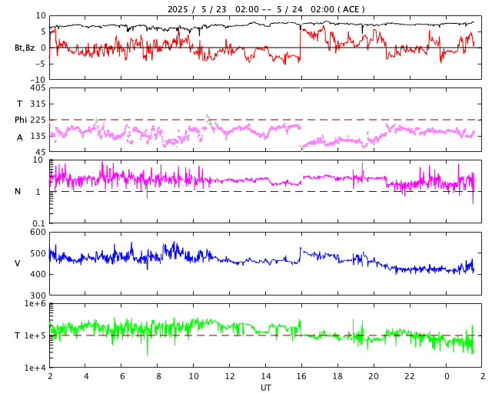Click the '-10' tick on Bt,Bz axis
The image size is (492, 393).
[38, 80]
